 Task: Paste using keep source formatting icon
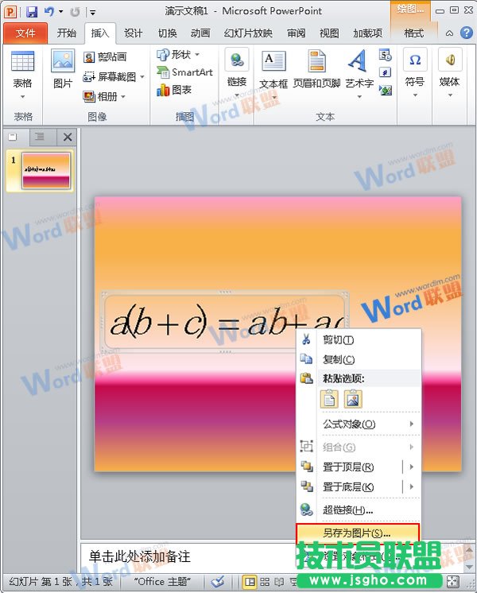coord(329,399)
